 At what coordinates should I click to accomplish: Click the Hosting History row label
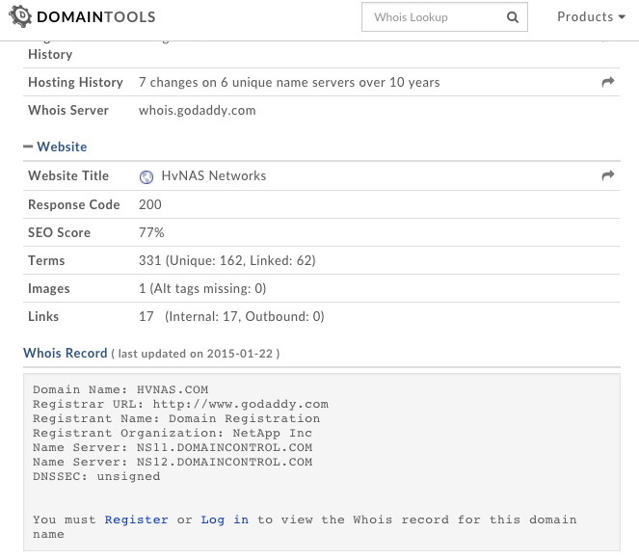coord(75,83)
